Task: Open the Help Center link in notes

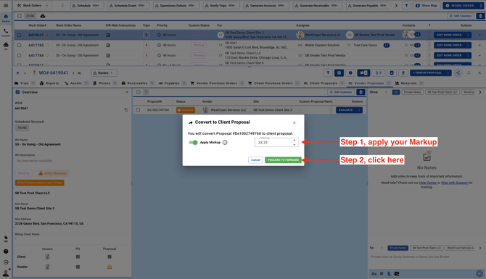Action: (x=428, y=183)
